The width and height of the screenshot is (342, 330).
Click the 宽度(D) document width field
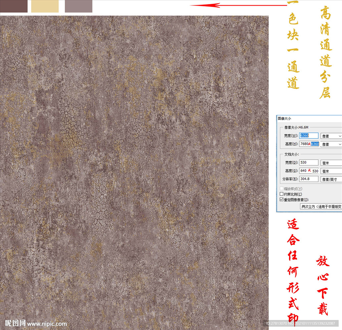309,162
